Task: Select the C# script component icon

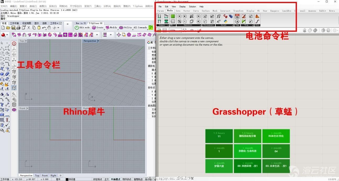Action: point(225,16)
